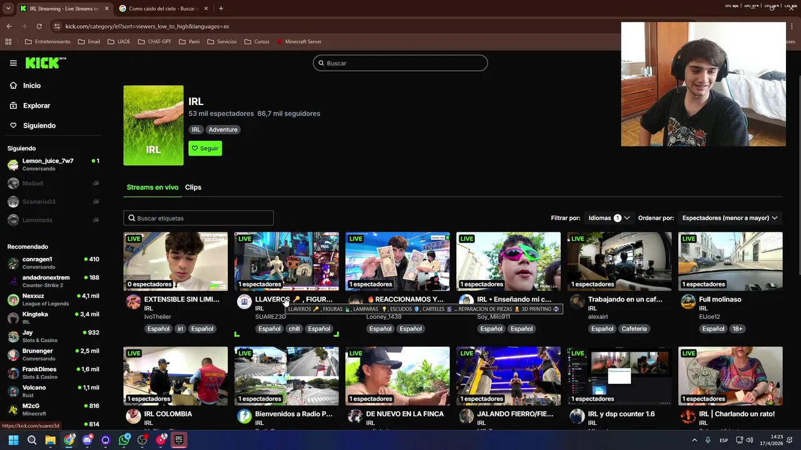Image resolution: width=801 pixels, height=450 pixels.
Task: Click alexairl channel avatar
Action: 577,302
